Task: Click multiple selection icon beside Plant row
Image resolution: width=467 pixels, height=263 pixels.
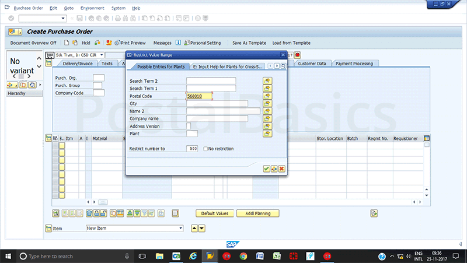Action: point(267,134)
